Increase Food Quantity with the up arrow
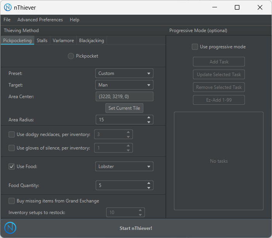Image resolution: width=272 pixels, height=238 pixels. pyautogui.click(x=149, y=183)
